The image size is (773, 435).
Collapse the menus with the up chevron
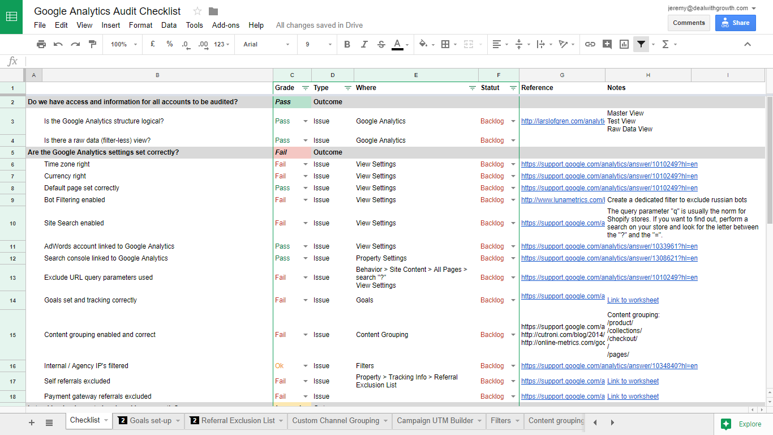pos(748,44)
